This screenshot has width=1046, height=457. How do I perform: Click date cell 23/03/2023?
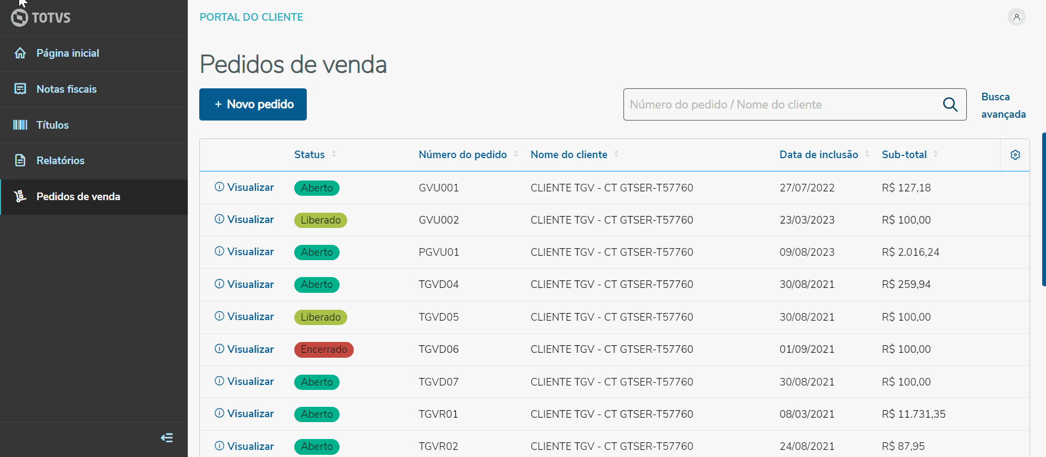[x=807, y=220]
